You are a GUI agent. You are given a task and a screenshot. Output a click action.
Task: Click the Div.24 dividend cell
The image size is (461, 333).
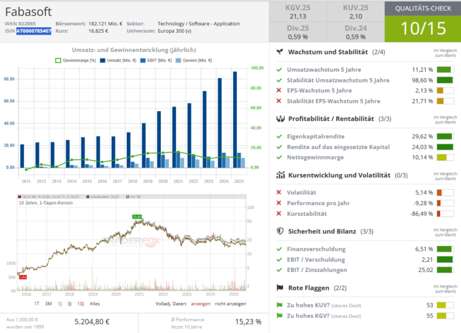(x=356, y=32)
